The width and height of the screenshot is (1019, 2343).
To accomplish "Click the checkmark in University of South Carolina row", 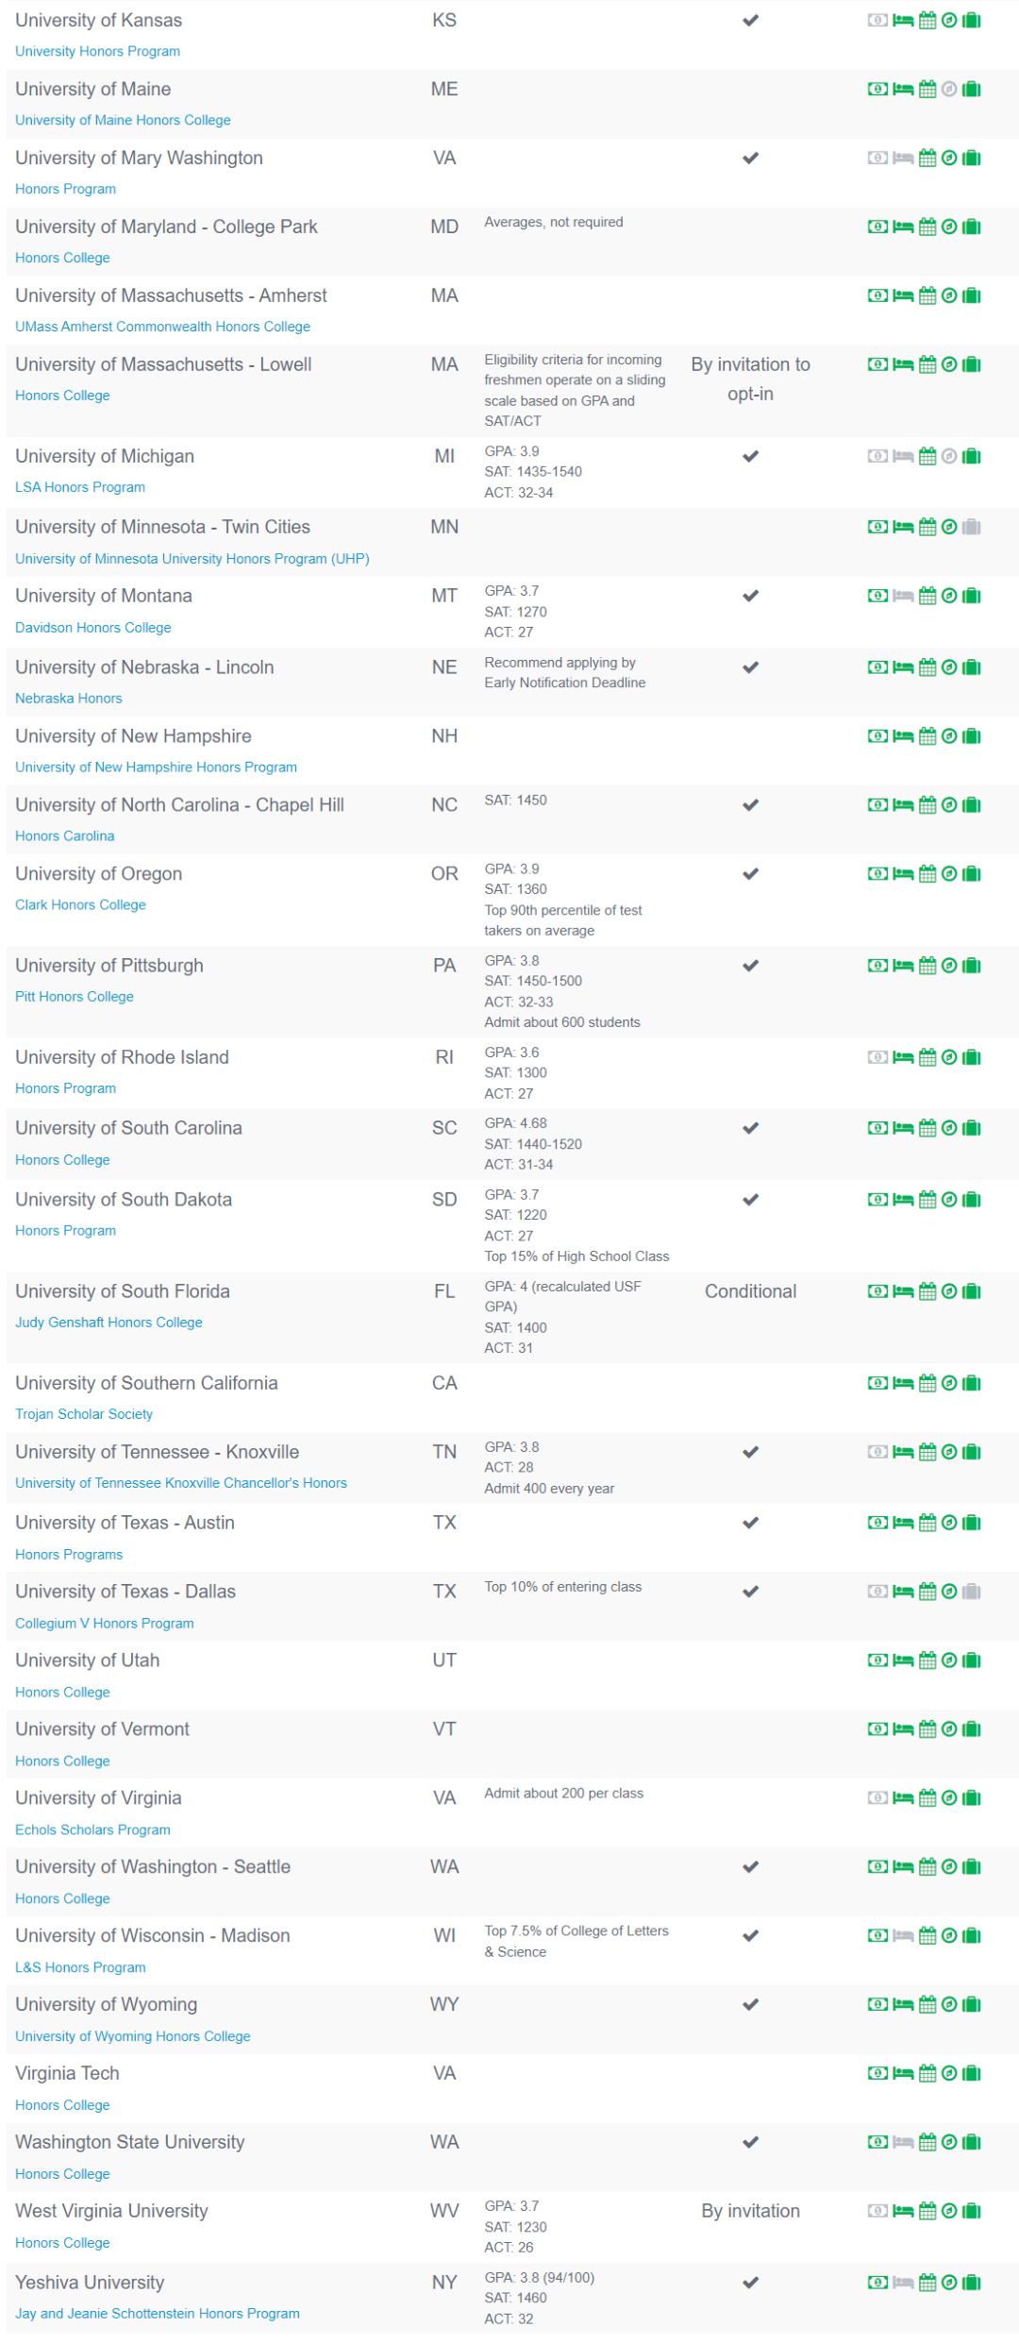I will coord(750,1129).
